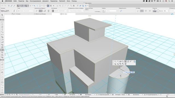Image resolution: width=175 pixels, height=98 pixels.
Task: Select the Column tool in toolbox
Action: click(x=2, y=30)
